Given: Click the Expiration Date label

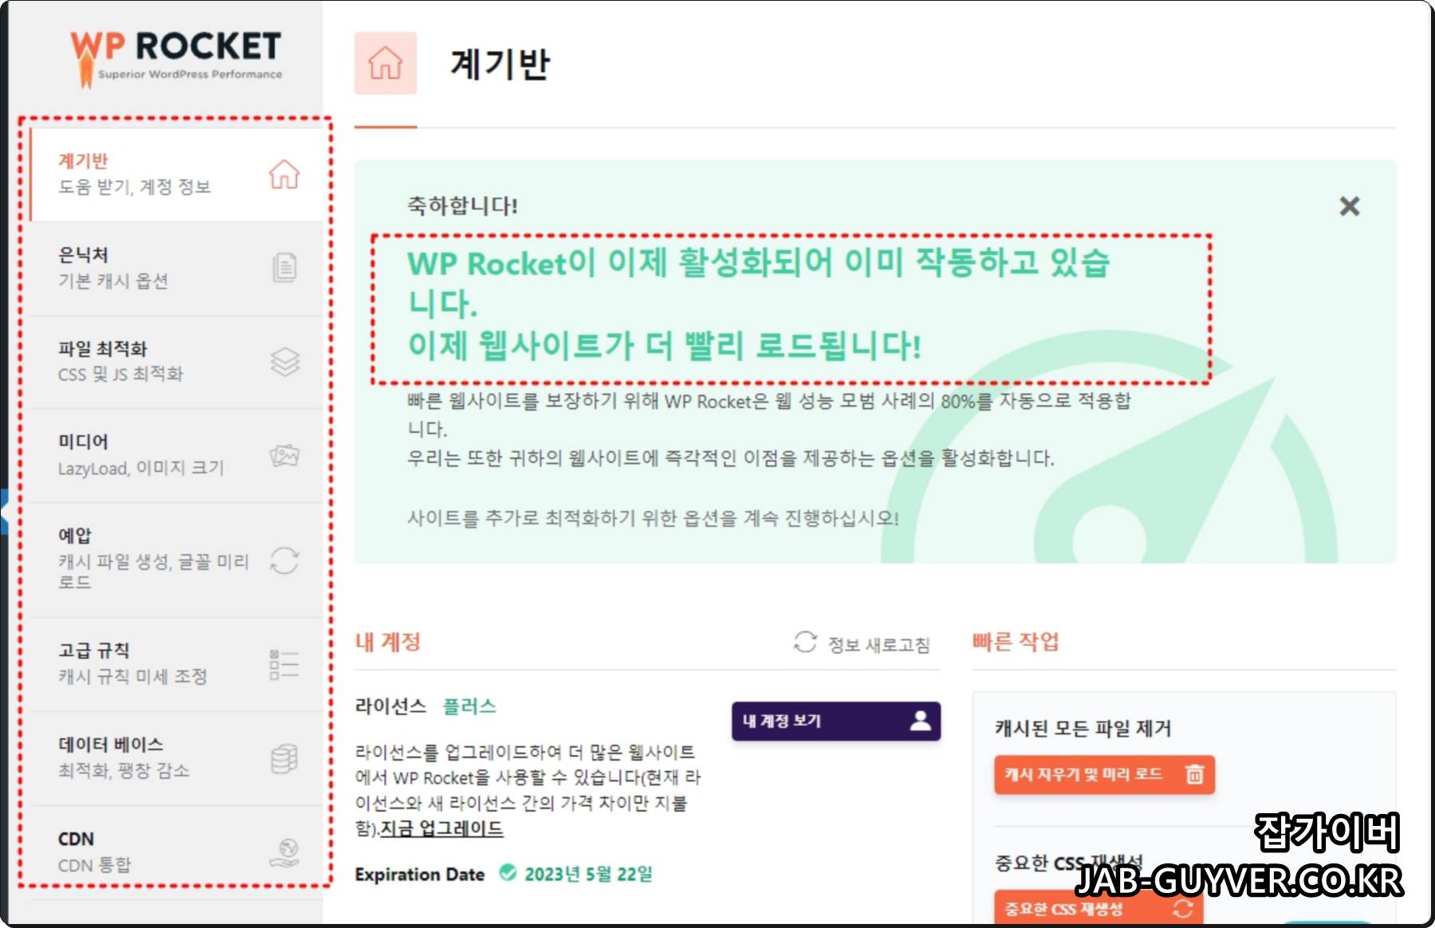Looking at the screenshot, I should point(419,875).
